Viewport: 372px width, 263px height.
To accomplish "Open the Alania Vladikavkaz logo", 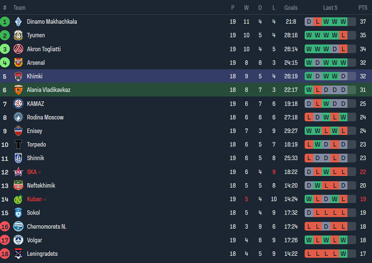I will point(18,90).
